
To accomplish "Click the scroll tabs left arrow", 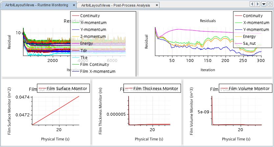I will (x=253, y=4).
